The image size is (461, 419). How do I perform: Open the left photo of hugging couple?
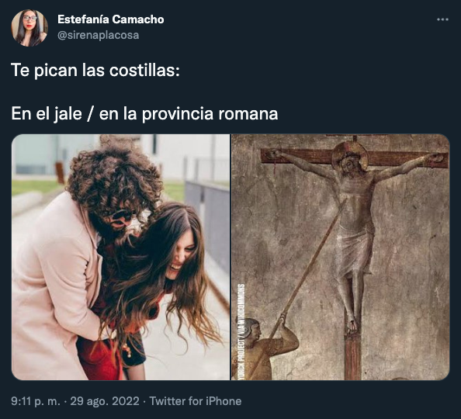click(120, 257)
